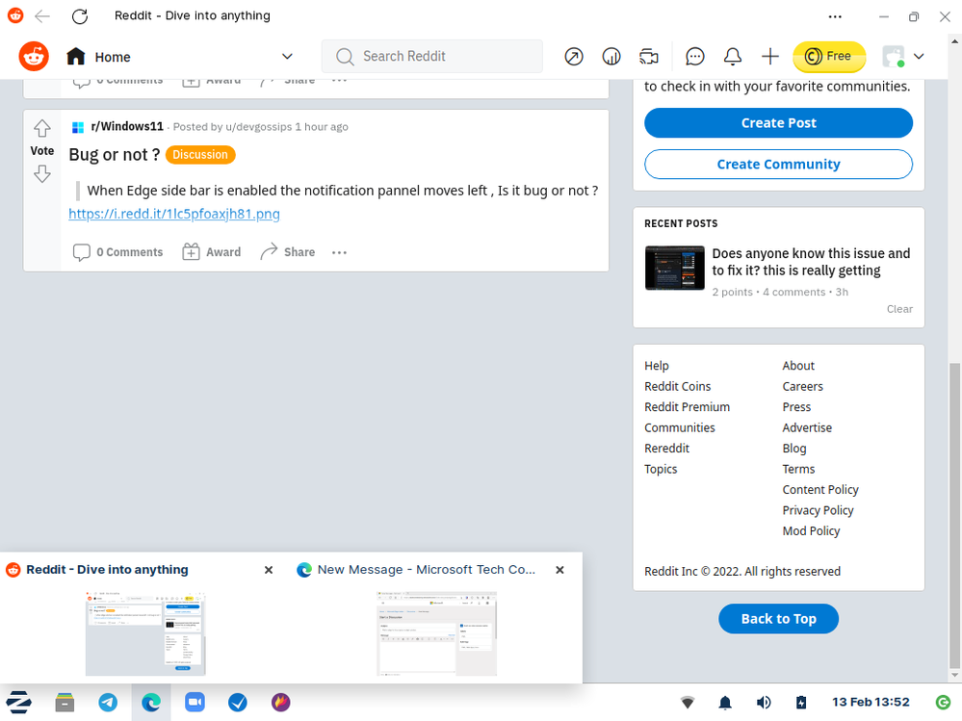Open the Terms footer link
This screenshot has height=721, width=962.
(798, 469)
